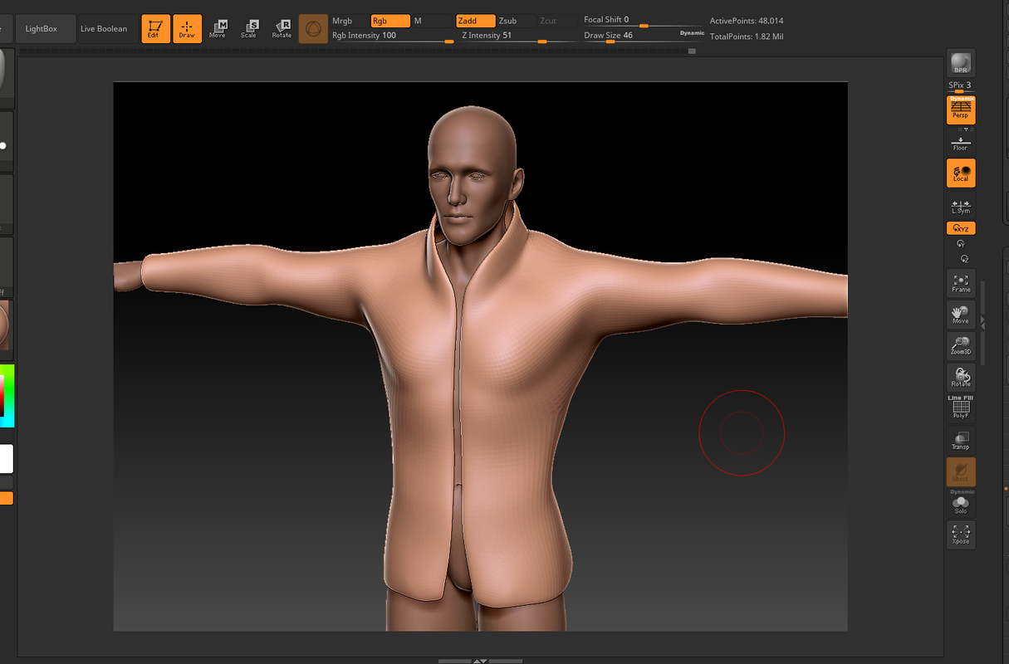Viewport: 1009px width, 664px height.
Task: Click the BPR render icon
Action: tap(961, 61)
